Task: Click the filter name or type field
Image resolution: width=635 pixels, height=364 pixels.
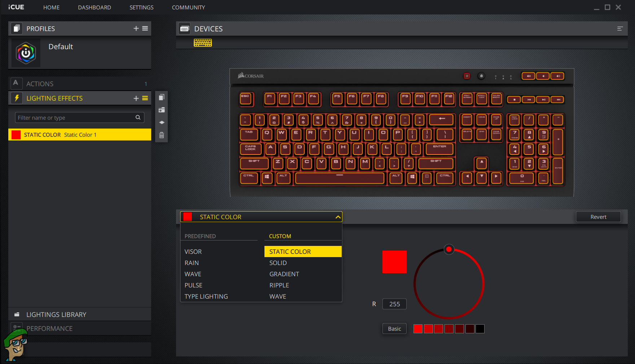Action: (79, 117)
